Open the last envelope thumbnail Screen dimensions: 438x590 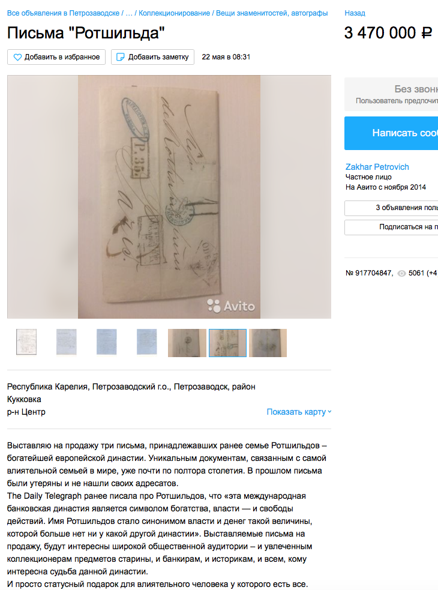(x=268, y=343)
